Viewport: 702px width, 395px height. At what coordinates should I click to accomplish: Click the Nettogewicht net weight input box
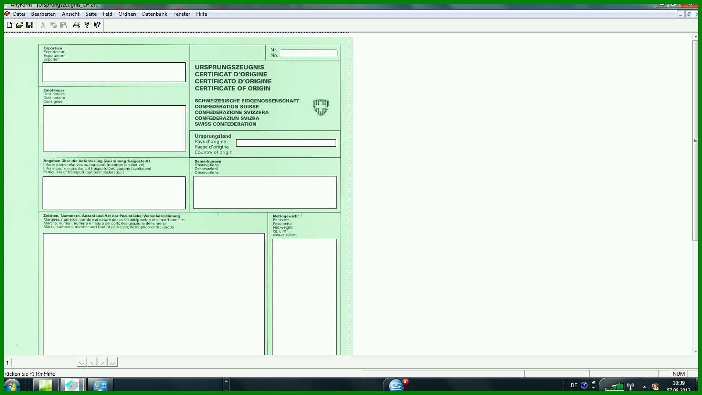[304, 297]
